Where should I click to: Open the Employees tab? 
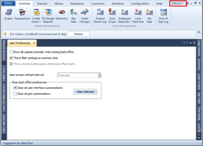point(77,4)
